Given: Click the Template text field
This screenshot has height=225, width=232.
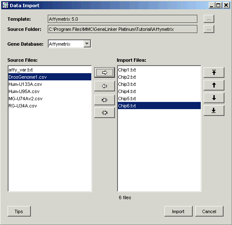Looking at the screenshot, I should (x=123, y=19).
